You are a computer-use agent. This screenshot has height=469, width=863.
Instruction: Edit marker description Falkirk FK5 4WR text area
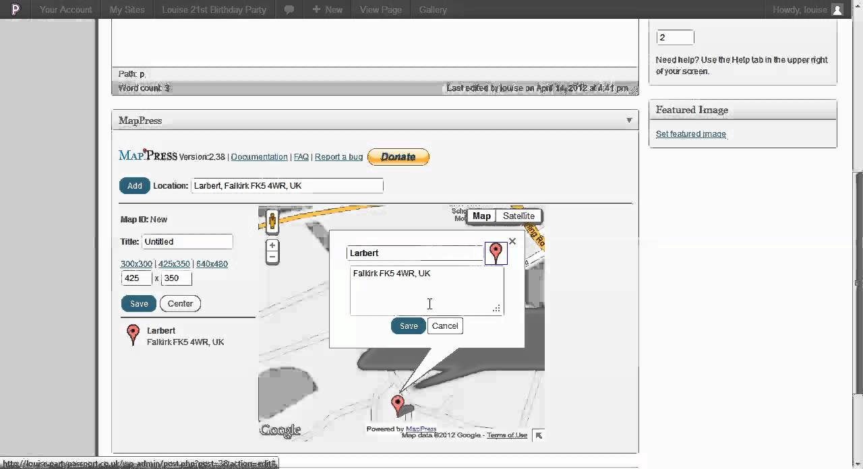click(426, 290)
